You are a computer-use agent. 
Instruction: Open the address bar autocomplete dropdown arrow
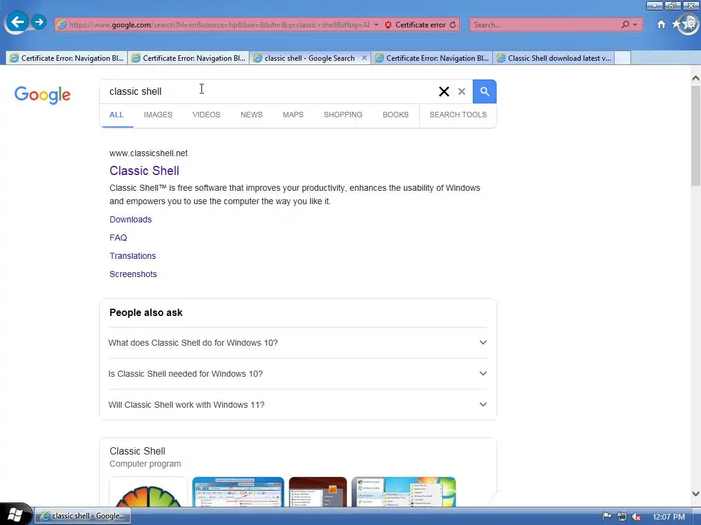(376, 24)
